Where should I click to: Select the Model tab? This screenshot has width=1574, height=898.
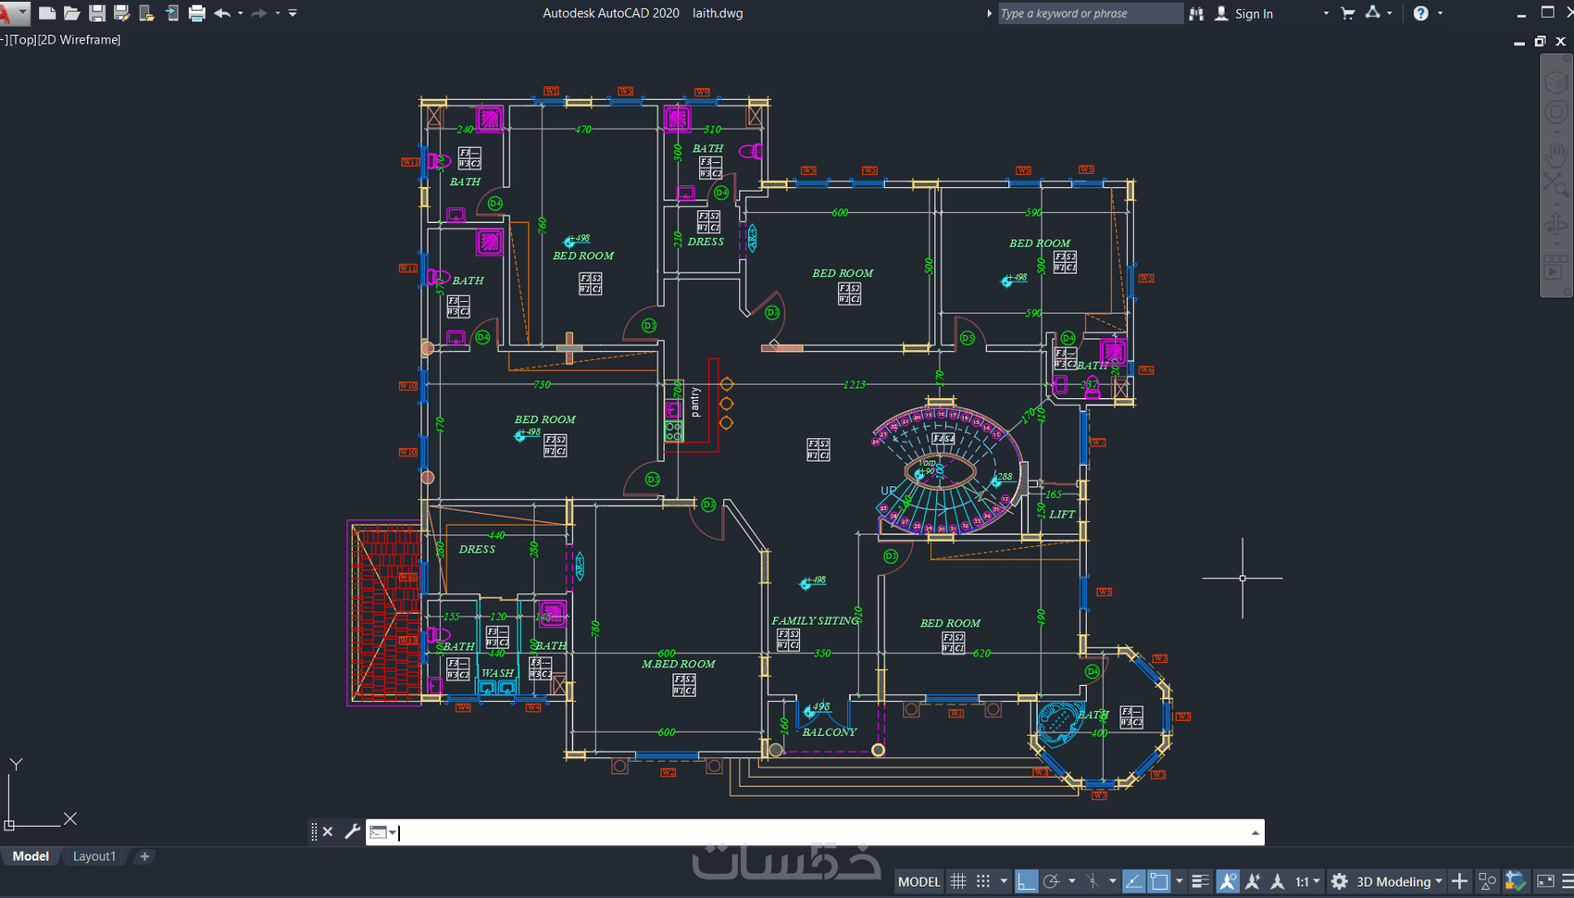(31, 856)
